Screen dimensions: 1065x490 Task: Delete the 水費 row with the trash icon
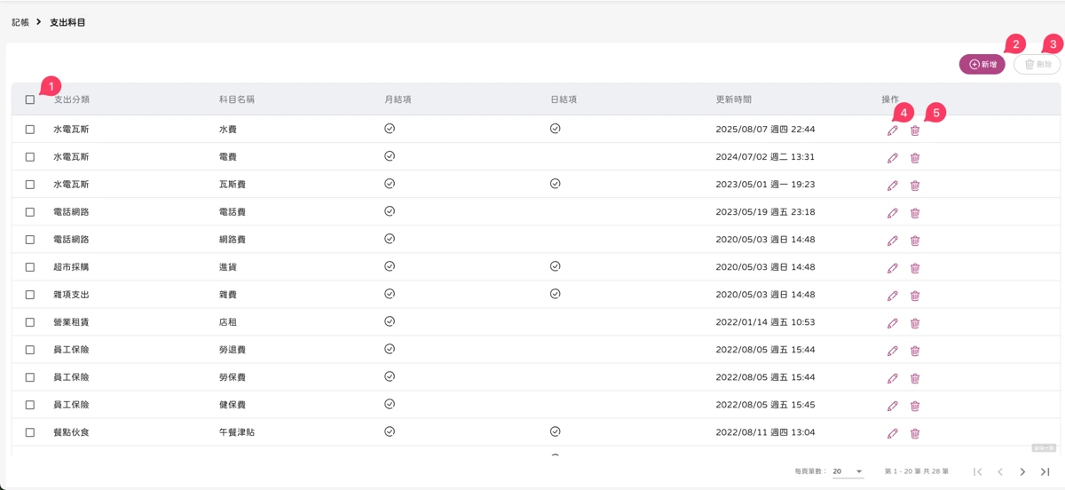[915, 130]
